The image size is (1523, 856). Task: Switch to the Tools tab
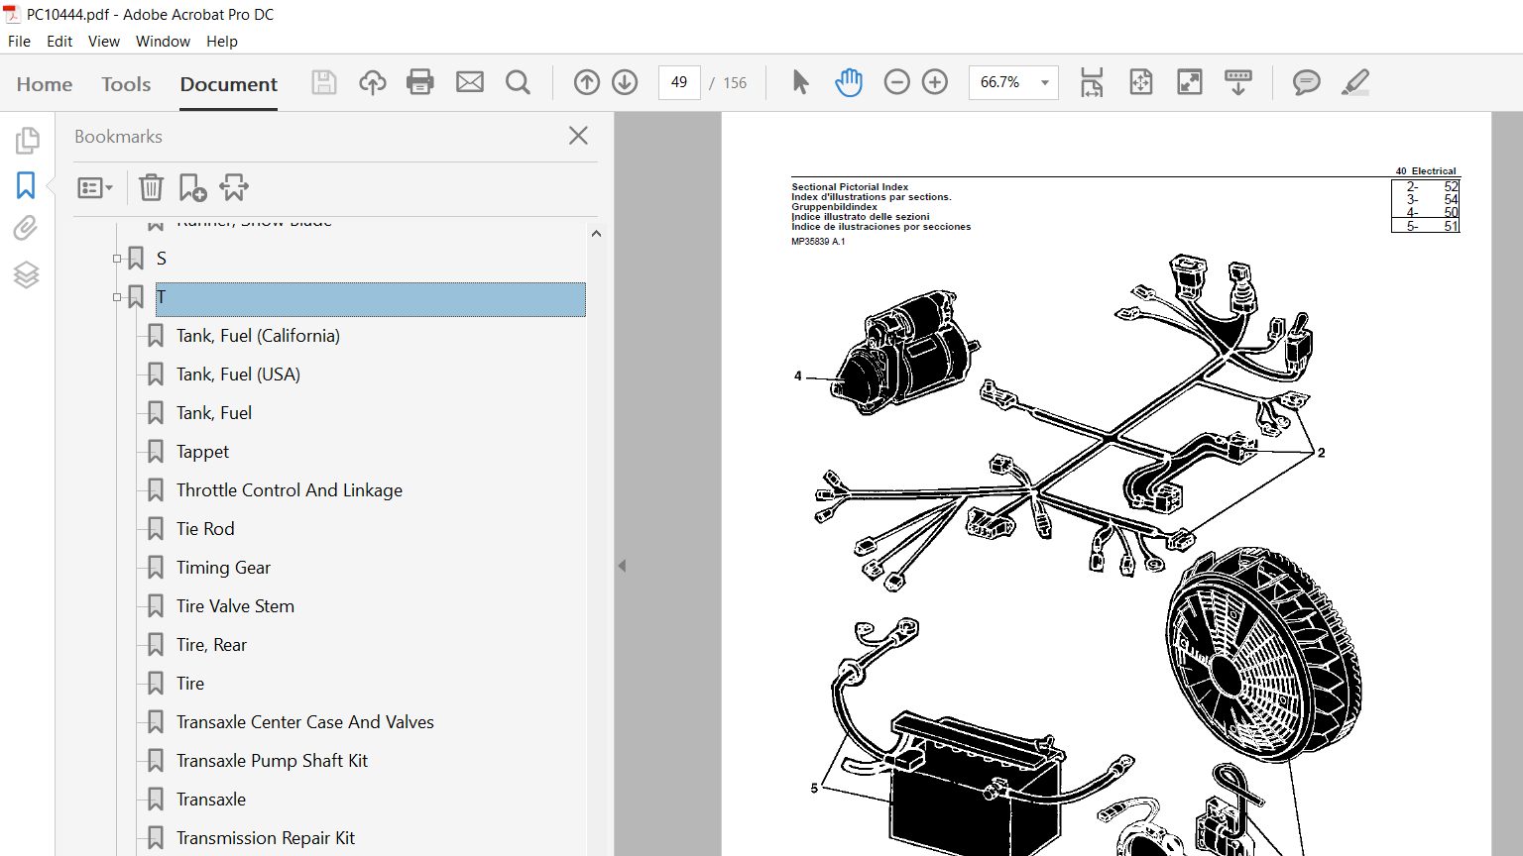click(126, 84)
